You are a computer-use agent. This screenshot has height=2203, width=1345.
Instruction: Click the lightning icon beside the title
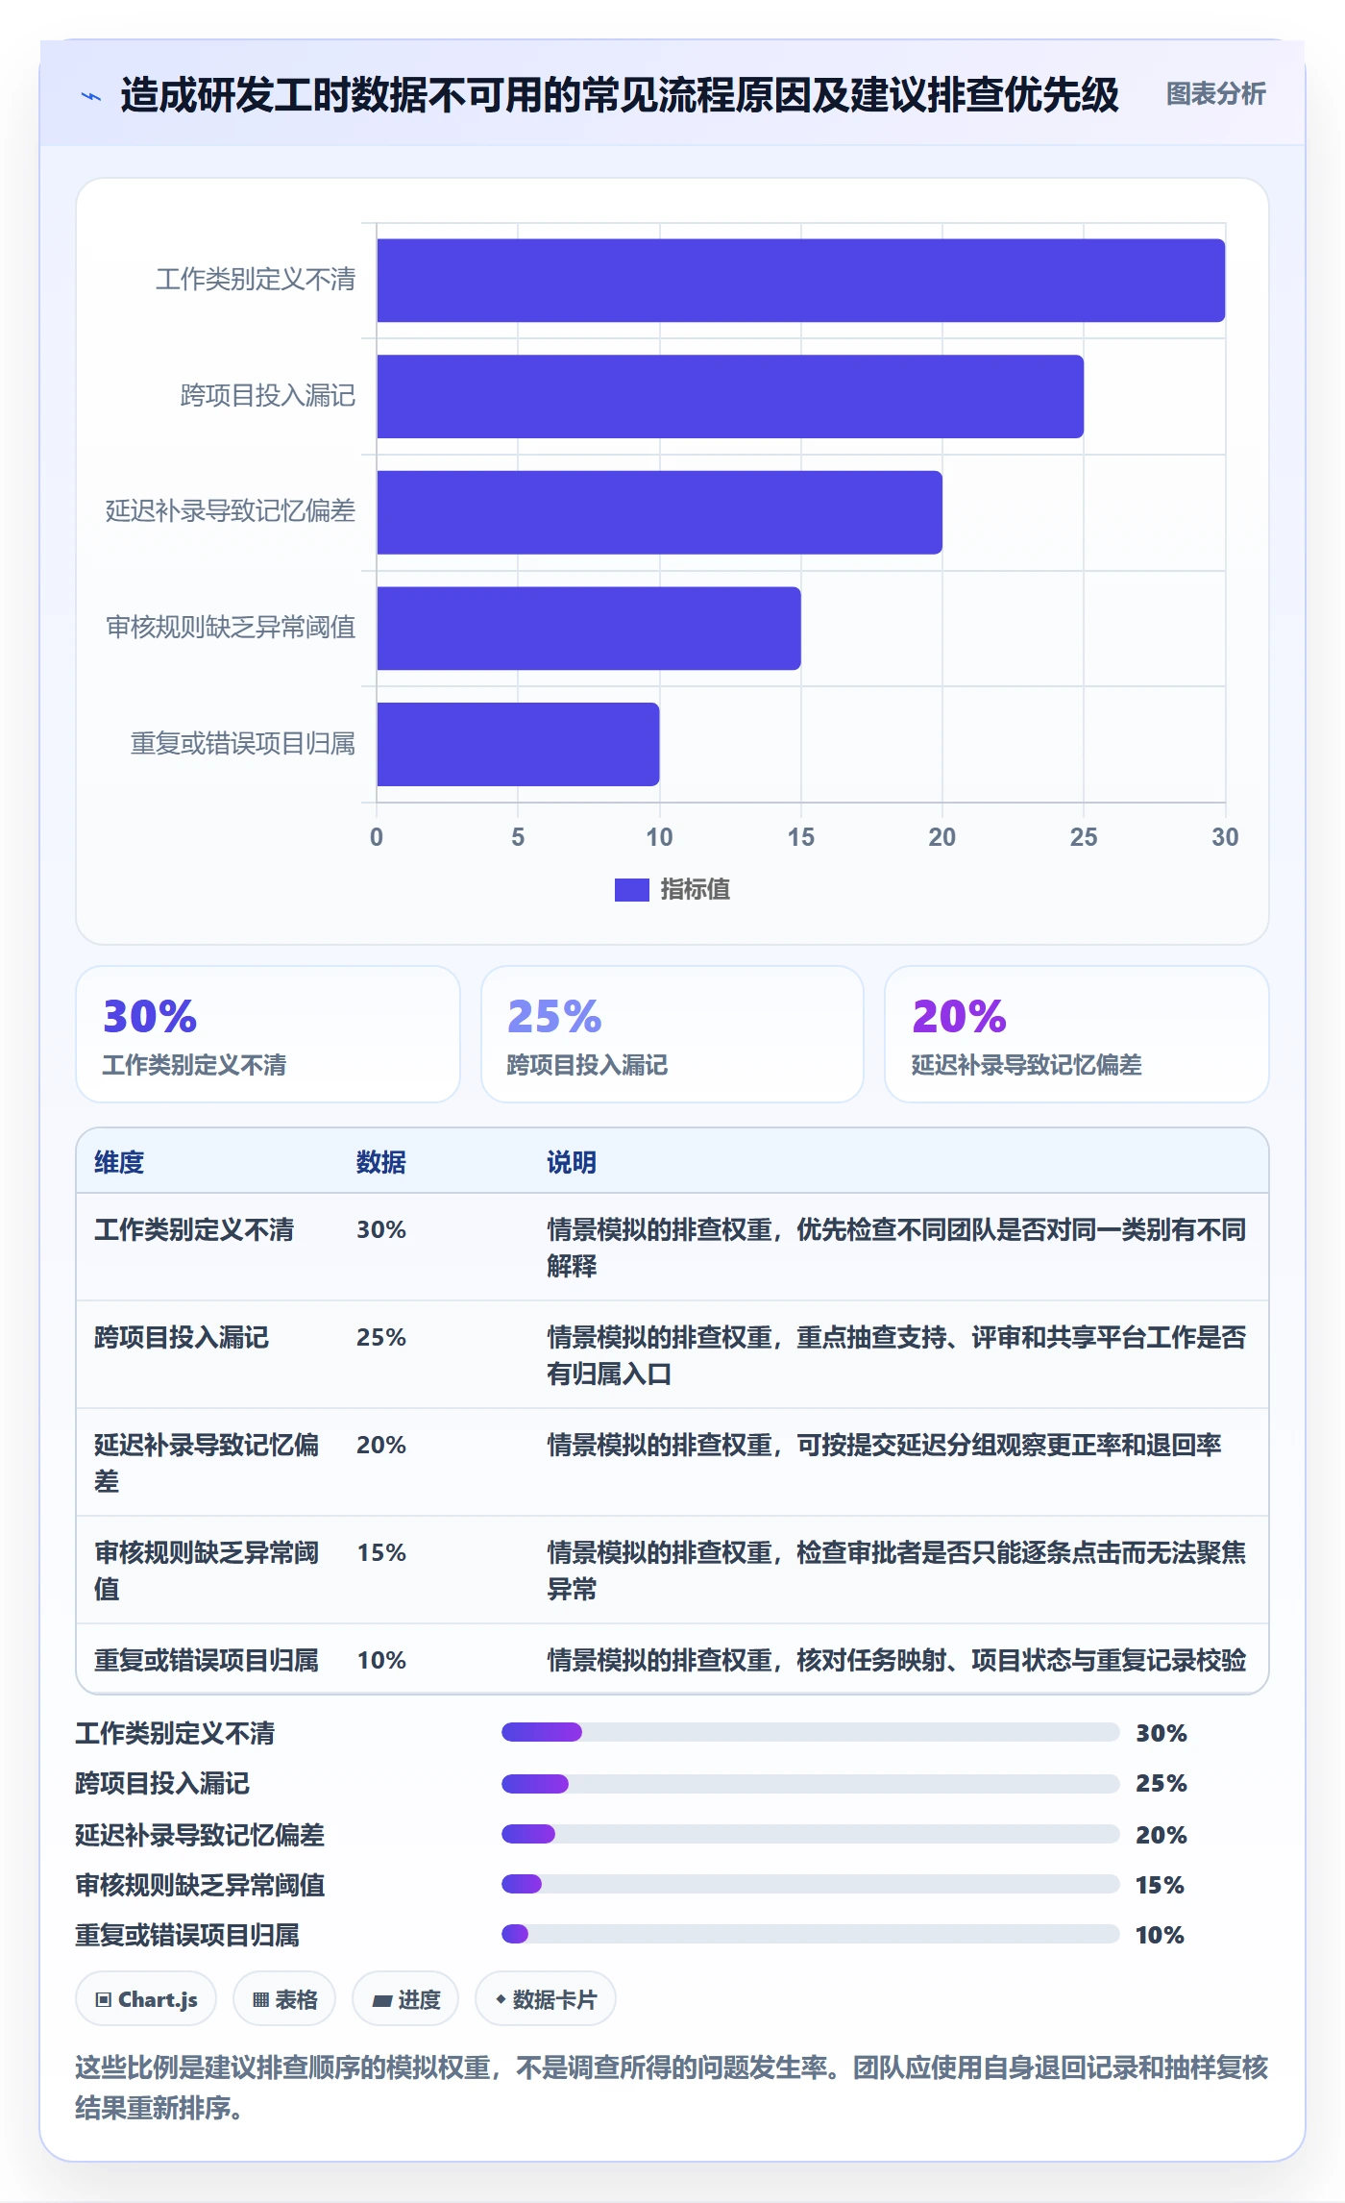(x=91, y=96)
